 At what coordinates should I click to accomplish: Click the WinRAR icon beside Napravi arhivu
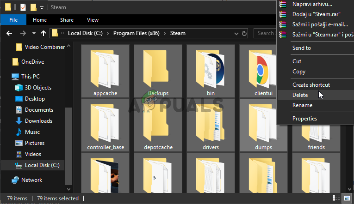tap(283, 4)
